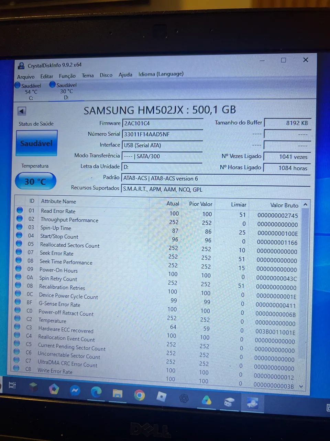
Task: Open ChatGPT from the taskbar
Action: pos(184,398)
